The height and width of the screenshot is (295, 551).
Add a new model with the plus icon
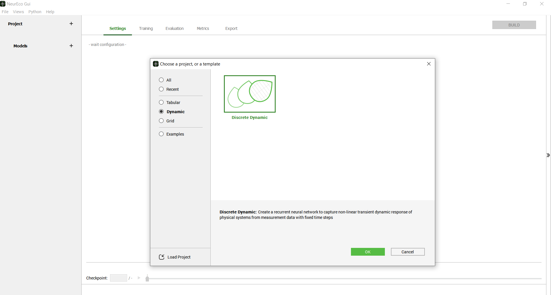[x=71, y=46]
